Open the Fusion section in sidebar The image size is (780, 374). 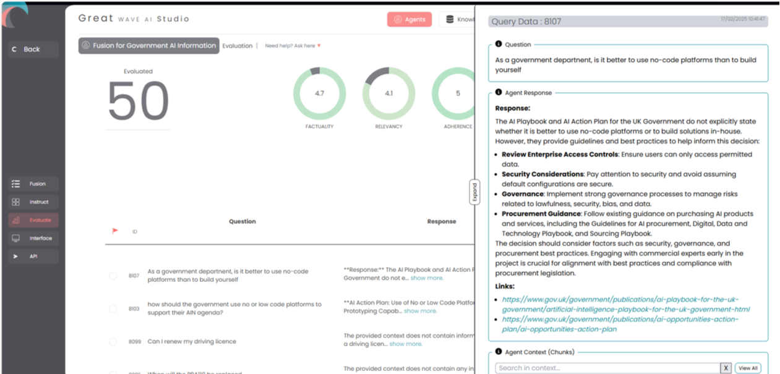33,184
